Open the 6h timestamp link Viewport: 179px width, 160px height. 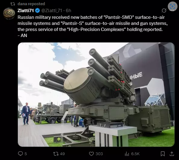coord(69,11)
